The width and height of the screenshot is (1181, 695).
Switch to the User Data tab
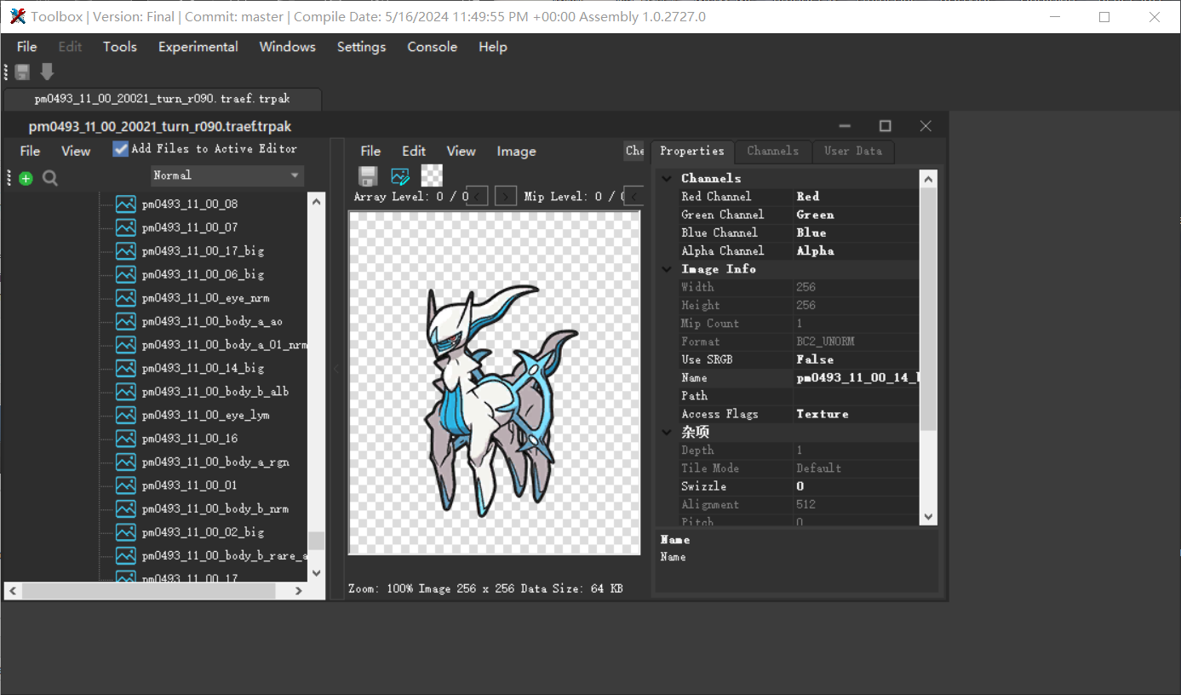click(x=853, y=151)
